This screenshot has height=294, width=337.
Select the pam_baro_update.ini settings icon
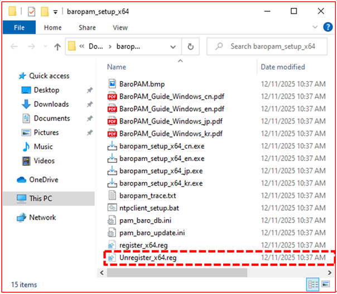click(112, 233)
